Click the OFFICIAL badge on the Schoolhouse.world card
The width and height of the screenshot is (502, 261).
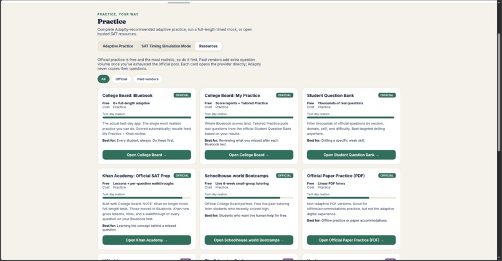pos(285,175)
